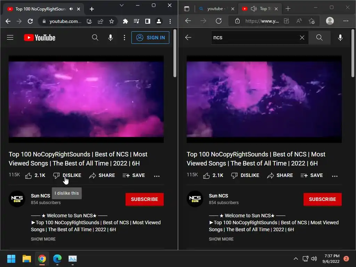Open Edge settings and more ellipsis
Viewport: 356px width, 267px height.
coord(346,21)
